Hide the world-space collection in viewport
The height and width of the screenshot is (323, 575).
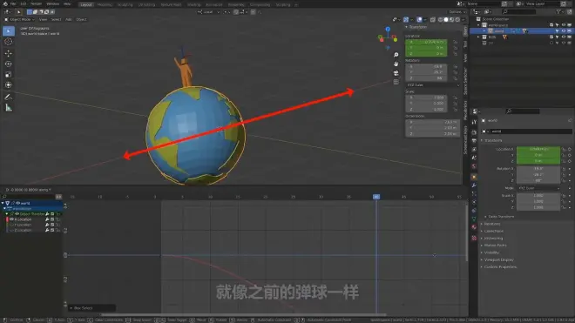click(564, 25)
